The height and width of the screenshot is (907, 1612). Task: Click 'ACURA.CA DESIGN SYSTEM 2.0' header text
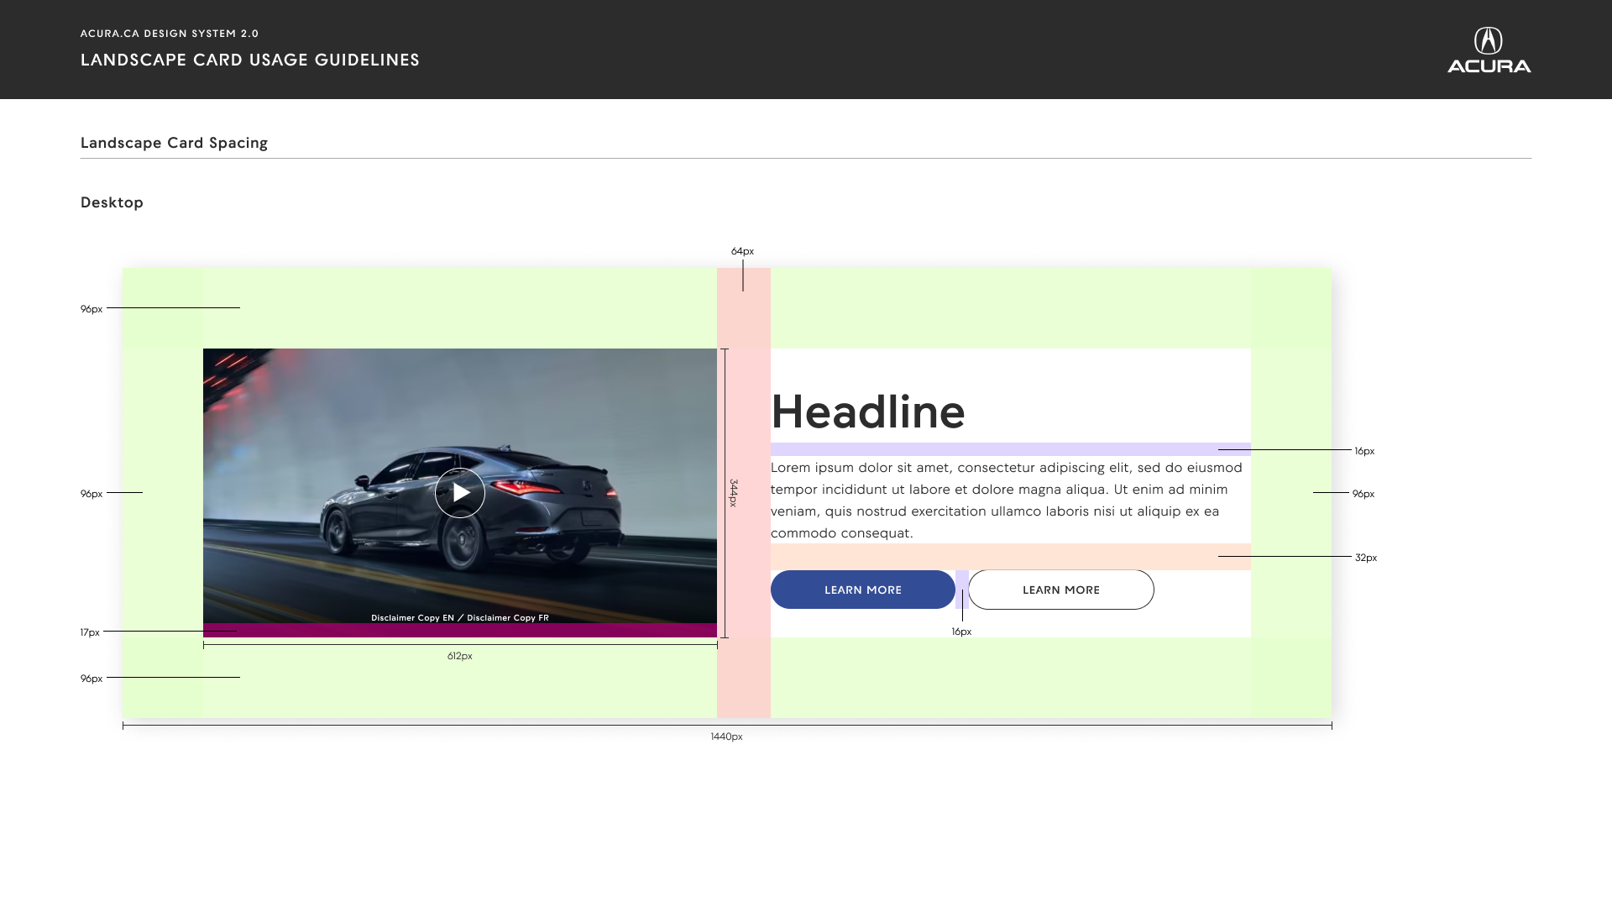point(170,34)
